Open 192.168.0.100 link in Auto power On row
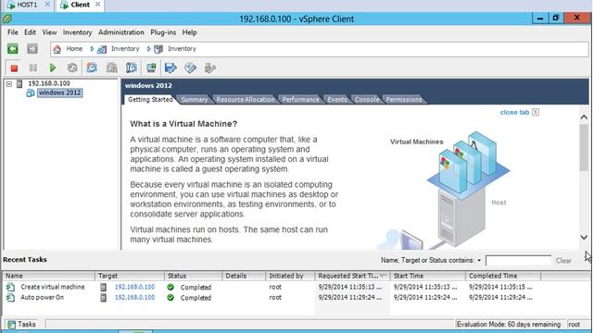 coord(134,298)
